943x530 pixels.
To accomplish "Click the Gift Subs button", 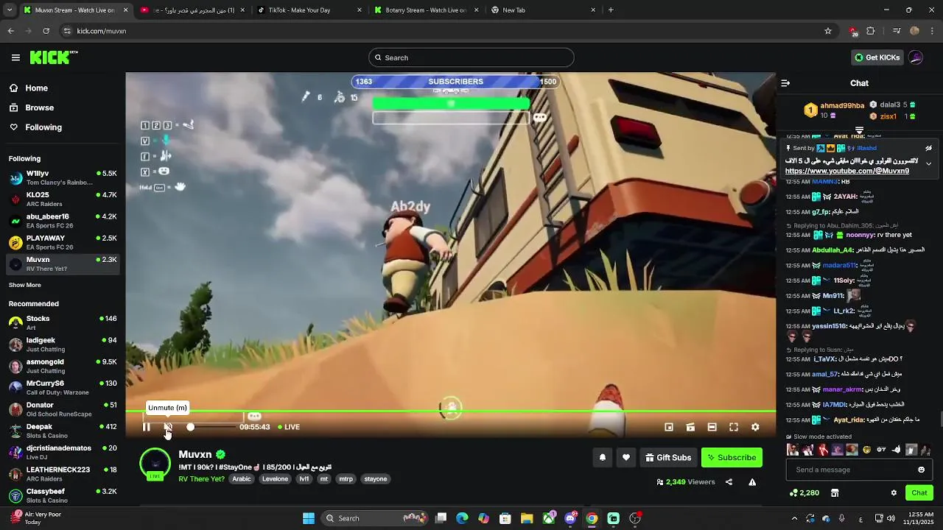I will point(669,457).
